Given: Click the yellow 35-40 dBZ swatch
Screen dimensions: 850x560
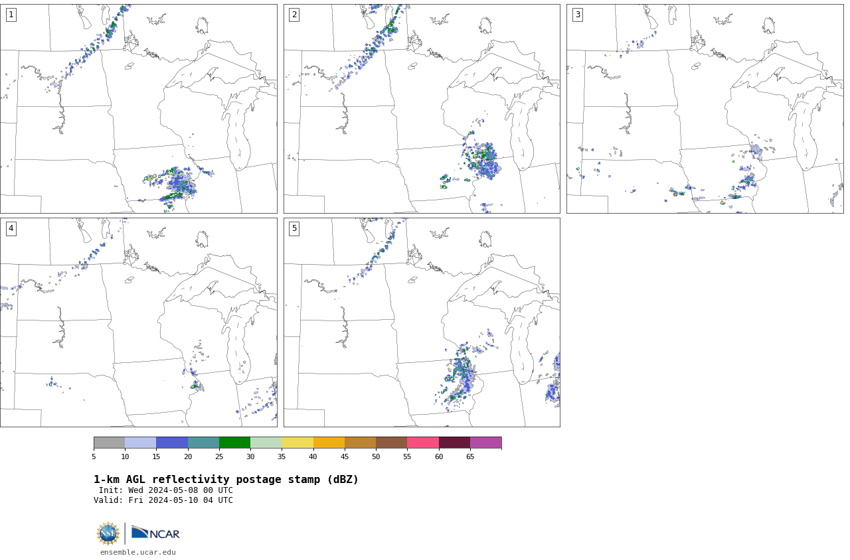Looking at the screenshot, I should 297,443.
